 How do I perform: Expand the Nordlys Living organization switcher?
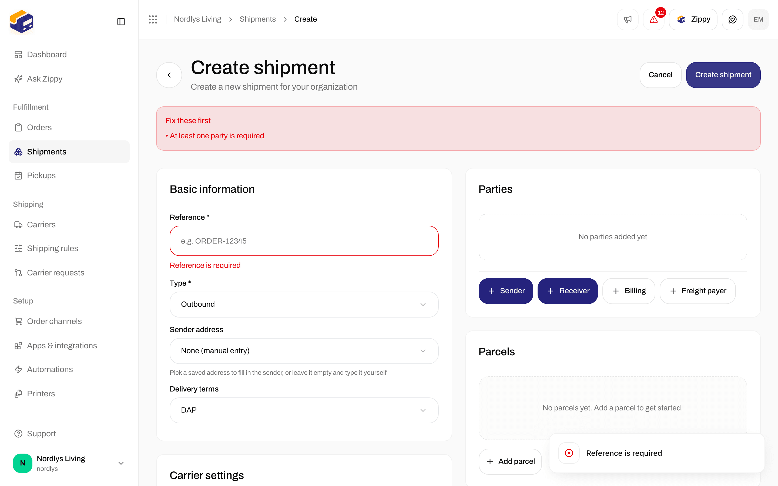[x=69, y=463]
